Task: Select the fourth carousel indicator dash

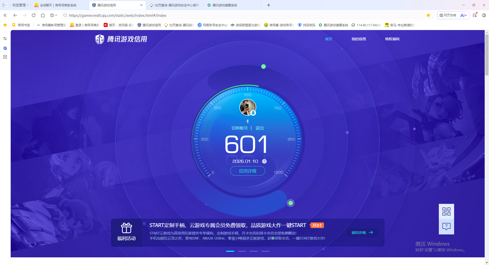Action: click(x=265, y=251)
